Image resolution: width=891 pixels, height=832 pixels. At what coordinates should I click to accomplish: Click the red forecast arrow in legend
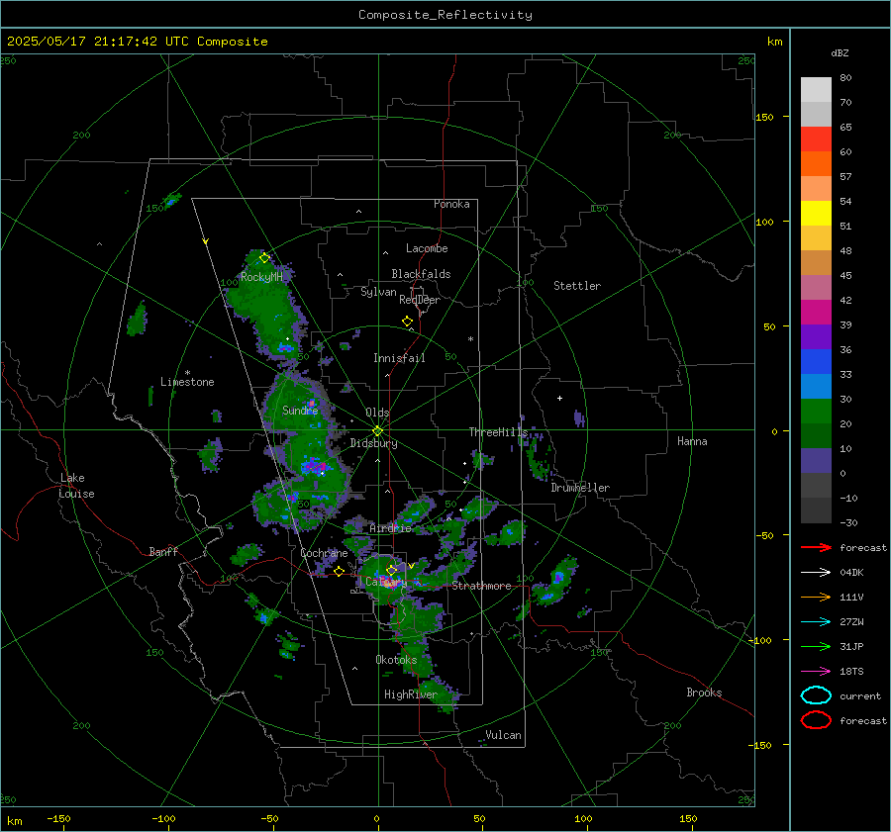click(816, 547)
